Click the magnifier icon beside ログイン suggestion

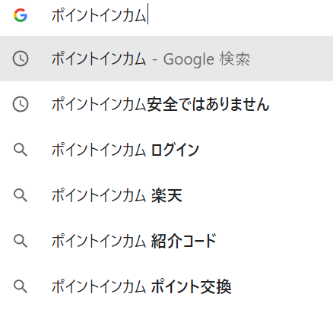[21, 150]
